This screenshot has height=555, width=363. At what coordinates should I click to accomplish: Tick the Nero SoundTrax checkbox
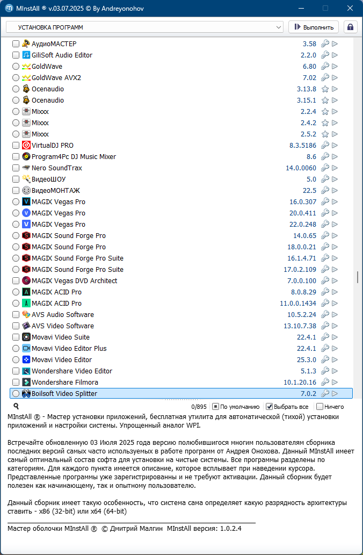[16, 168]
